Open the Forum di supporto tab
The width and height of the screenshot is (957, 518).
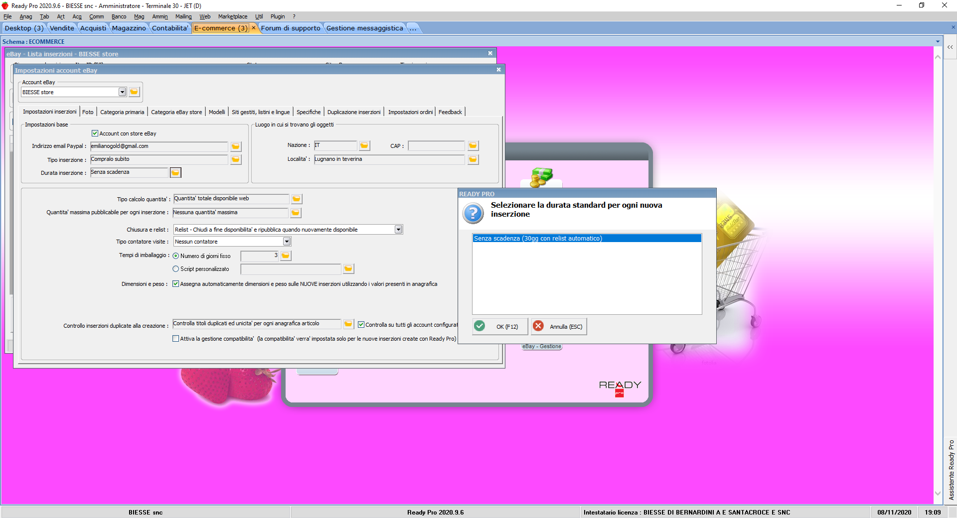(x=291, y=28)
